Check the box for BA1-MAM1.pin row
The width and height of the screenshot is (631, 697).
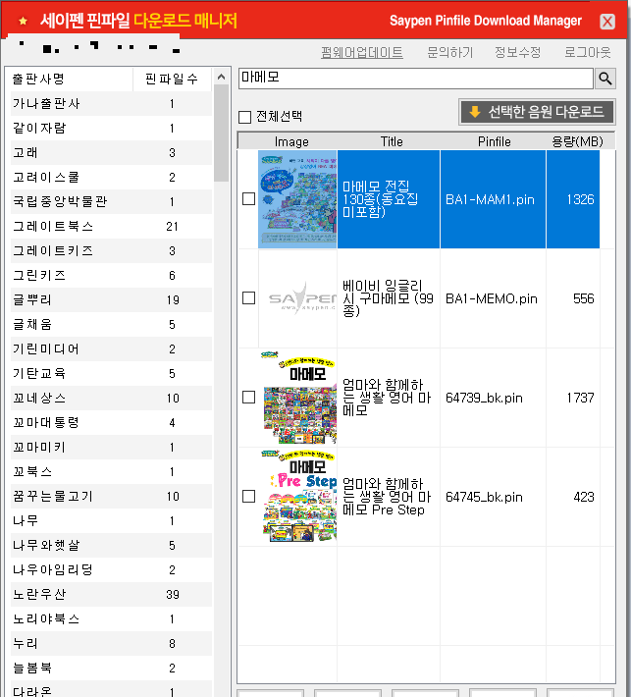pos(249,198)
